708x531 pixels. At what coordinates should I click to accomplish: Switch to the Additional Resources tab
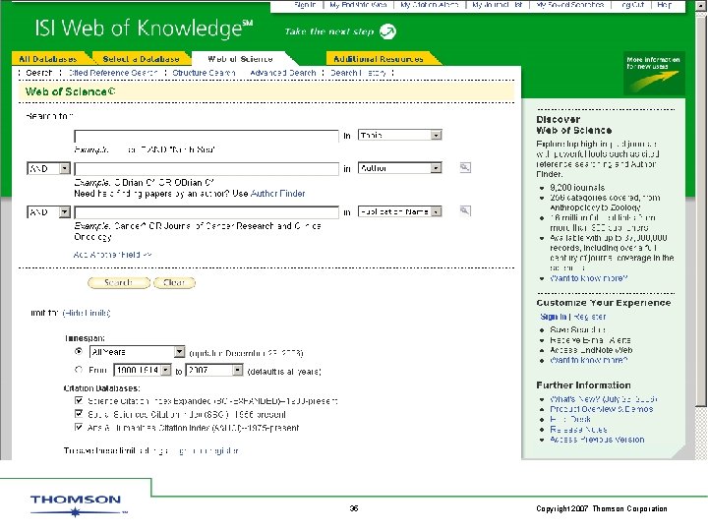(x=379, y=59)
